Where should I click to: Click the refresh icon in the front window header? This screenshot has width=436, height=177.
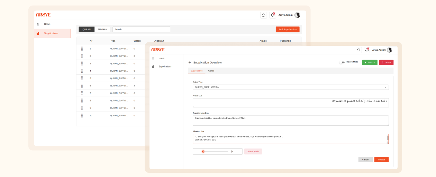(358, 50)
